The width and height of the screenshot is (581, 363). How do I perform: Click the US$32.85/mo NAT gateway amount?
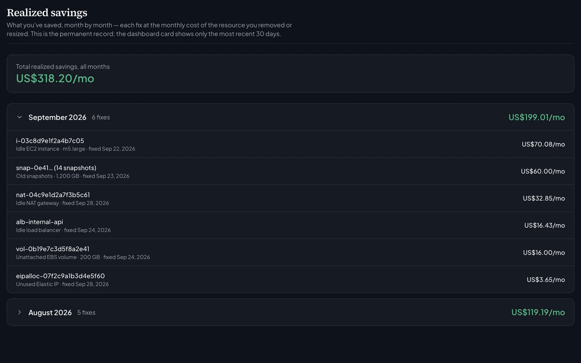544,198
